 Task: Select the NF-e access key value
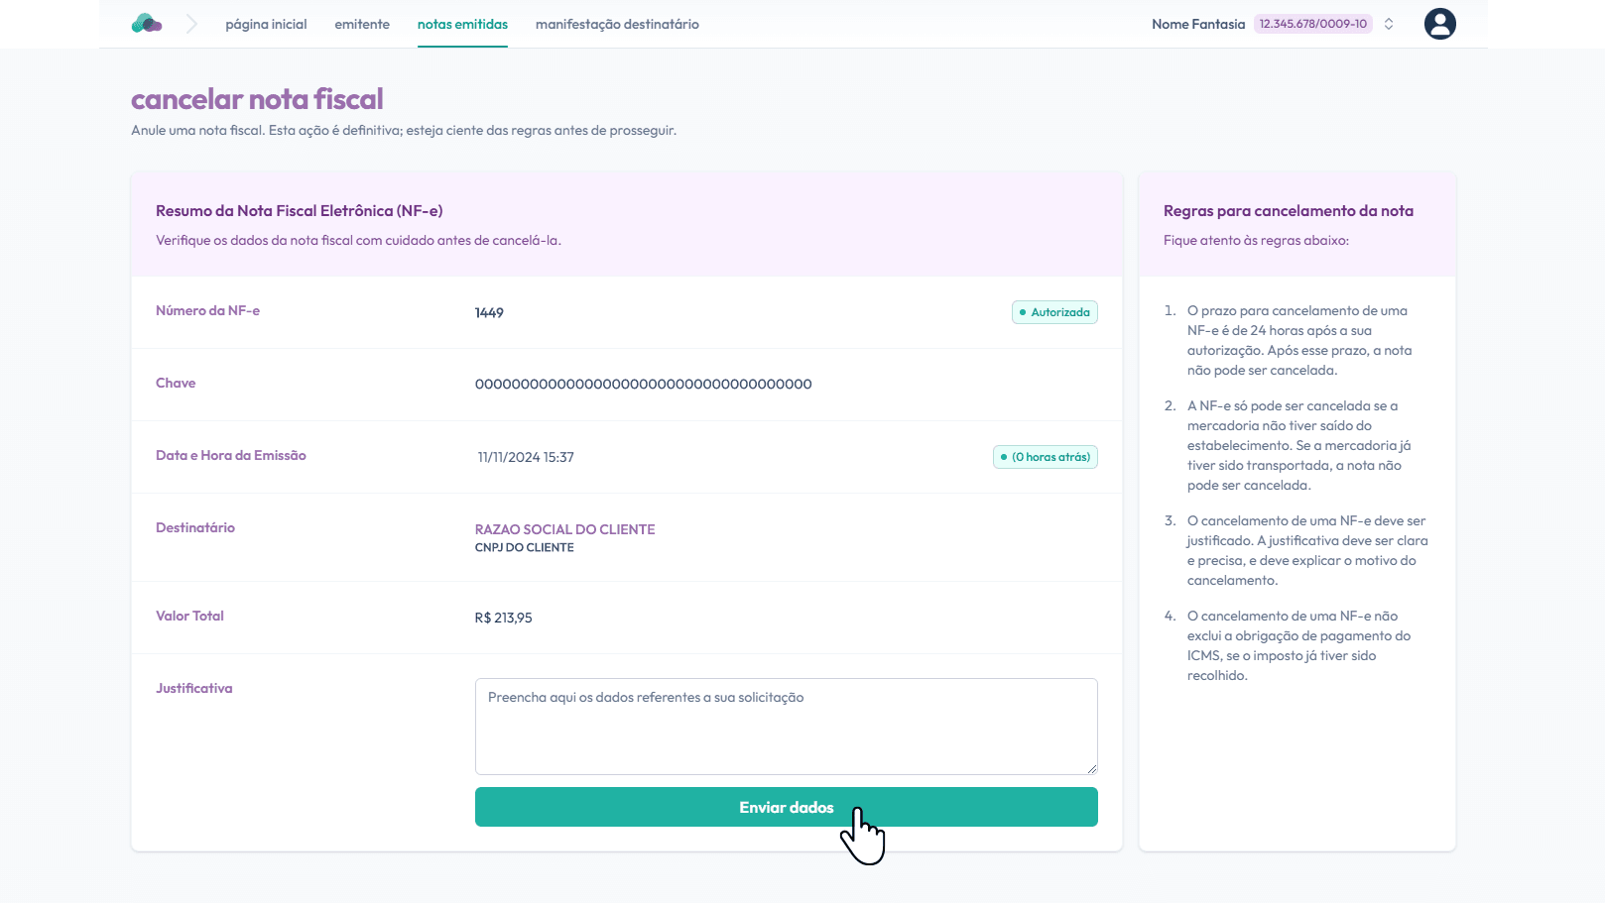click(643, 385)
